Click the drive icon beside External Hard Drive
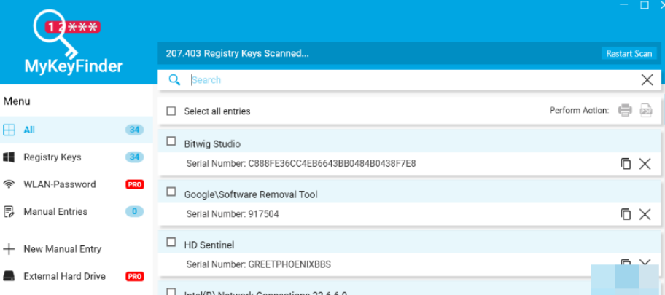The image size is (665, 295). [9, 276]
